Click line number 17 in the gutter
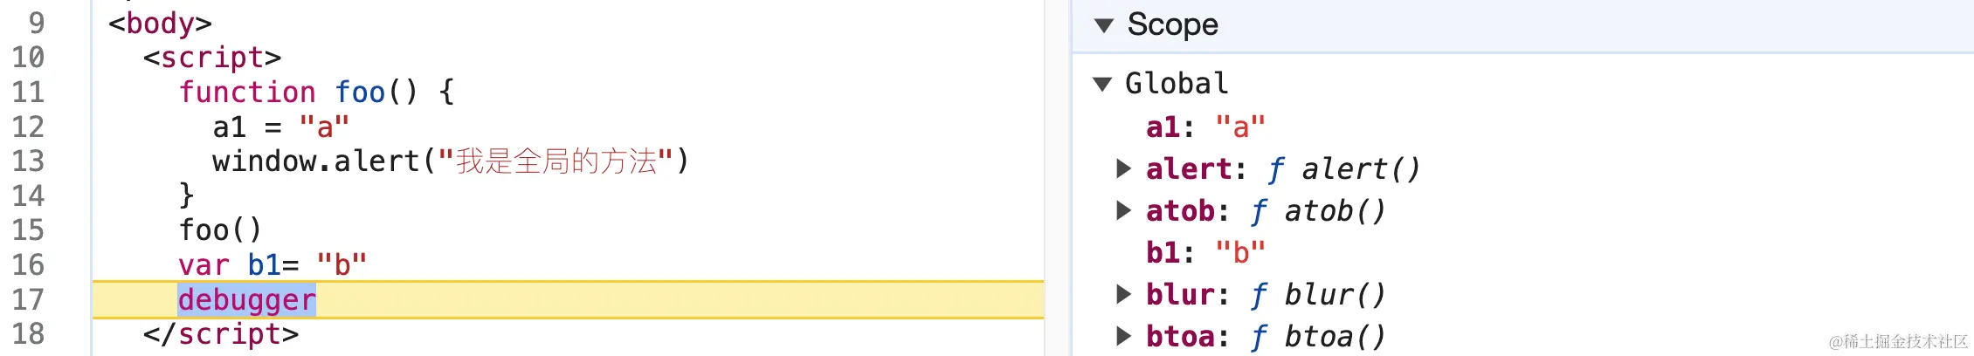This screenshot has width=1974, height=356. (28, 299)
